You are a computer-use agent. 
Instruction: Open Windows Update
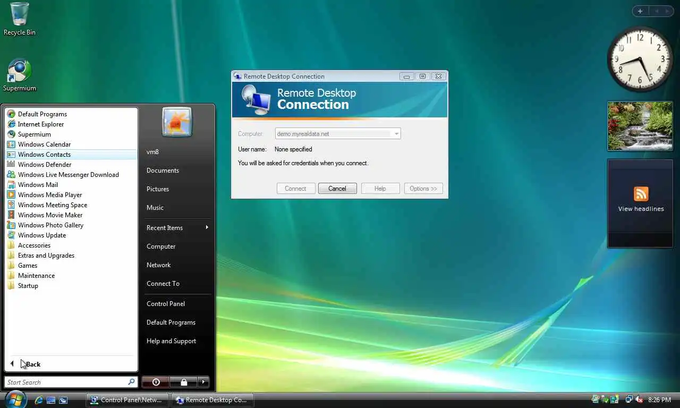click(71, 235)
